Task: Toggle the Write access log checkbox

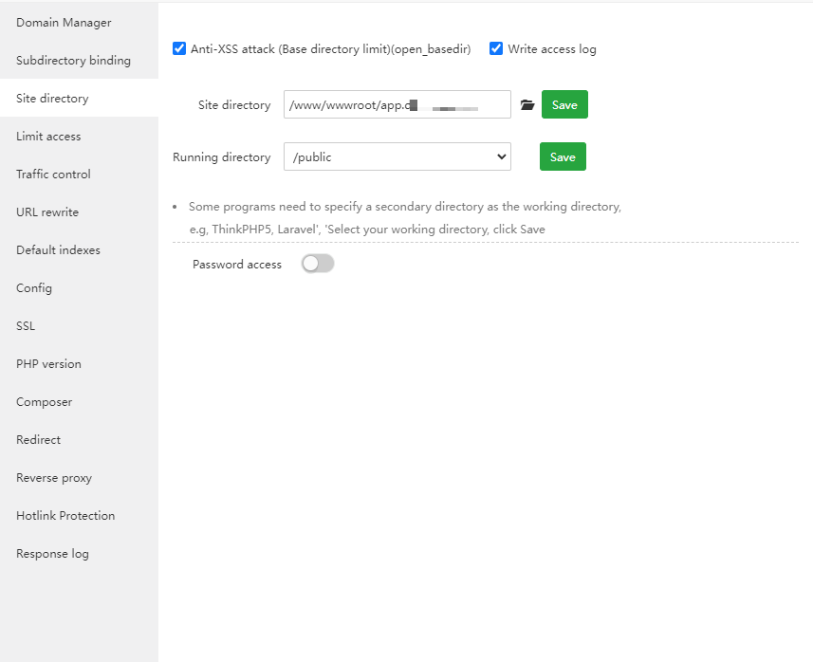Action: (496, 48)
